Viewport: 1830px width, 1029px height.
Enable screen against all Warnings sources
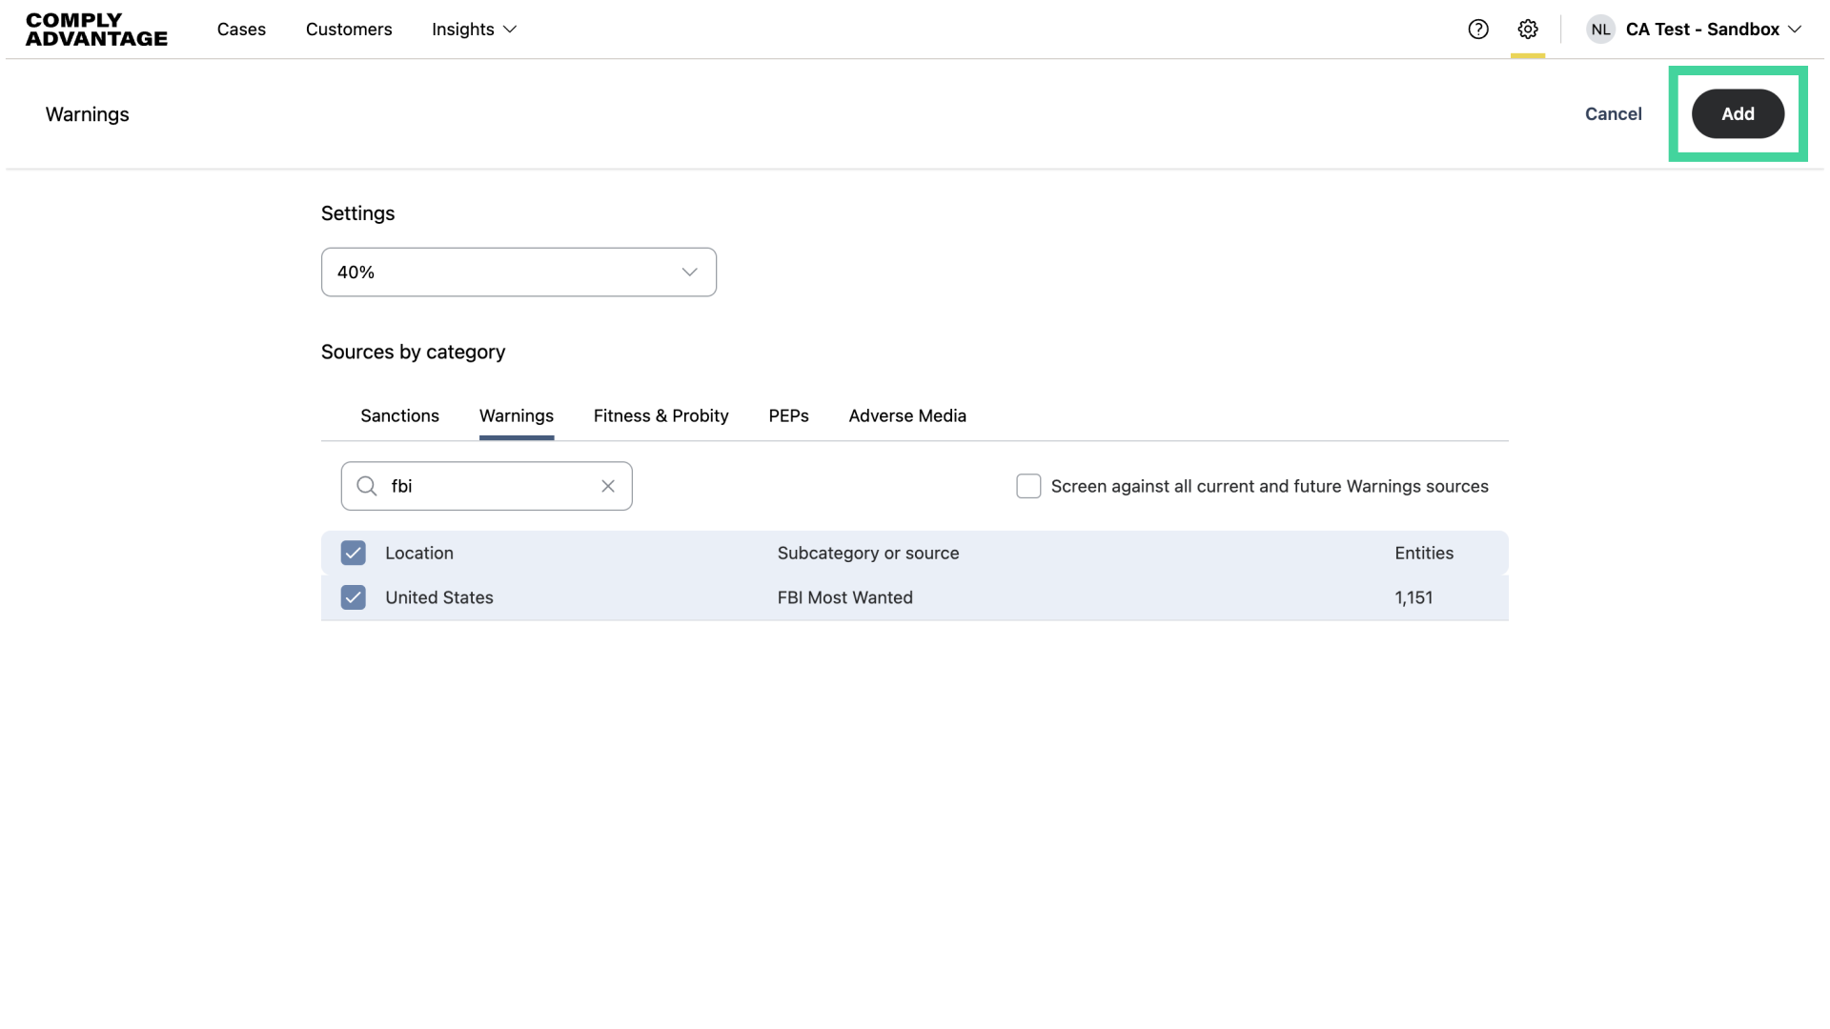(1028, 486)
